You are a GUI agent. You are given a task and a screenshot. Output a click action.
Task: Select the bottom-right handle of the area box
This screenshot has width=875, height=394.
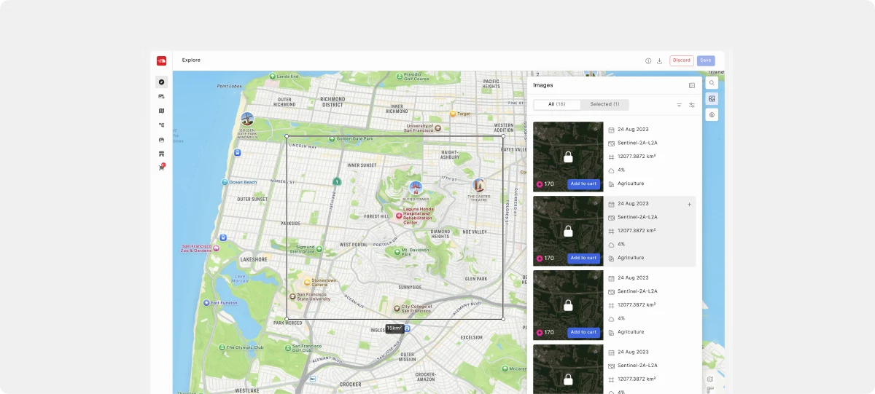[x=503, y=318]
